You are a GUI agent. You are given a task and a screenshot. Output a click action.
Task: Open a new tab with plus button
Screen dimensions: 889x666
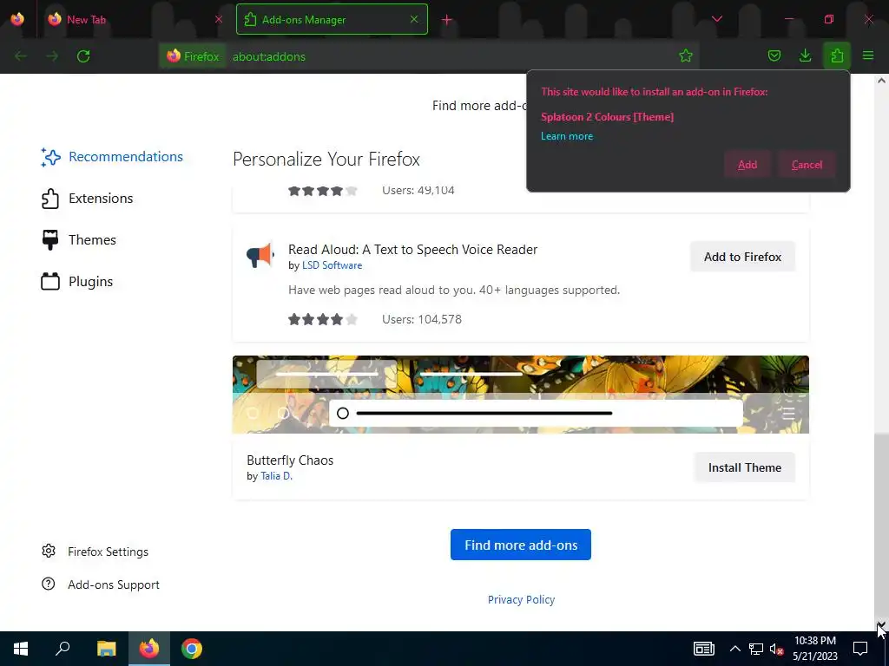[x=447, y=20]
